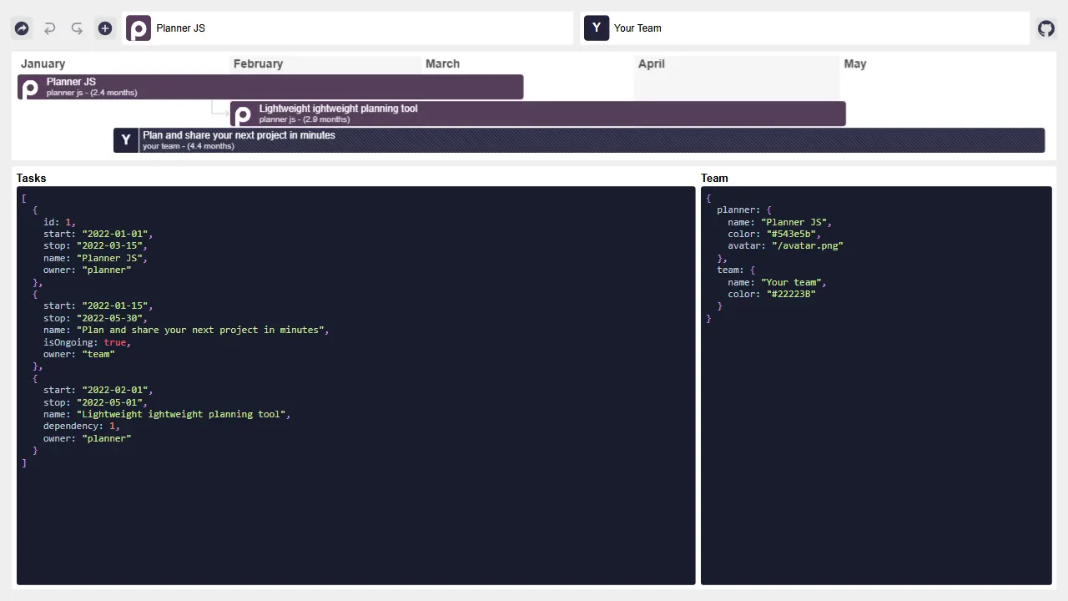This screenshot has width=1068, height=601.
Task: Click the May month header
Action: pyautogui.click(x=855, y=63)
